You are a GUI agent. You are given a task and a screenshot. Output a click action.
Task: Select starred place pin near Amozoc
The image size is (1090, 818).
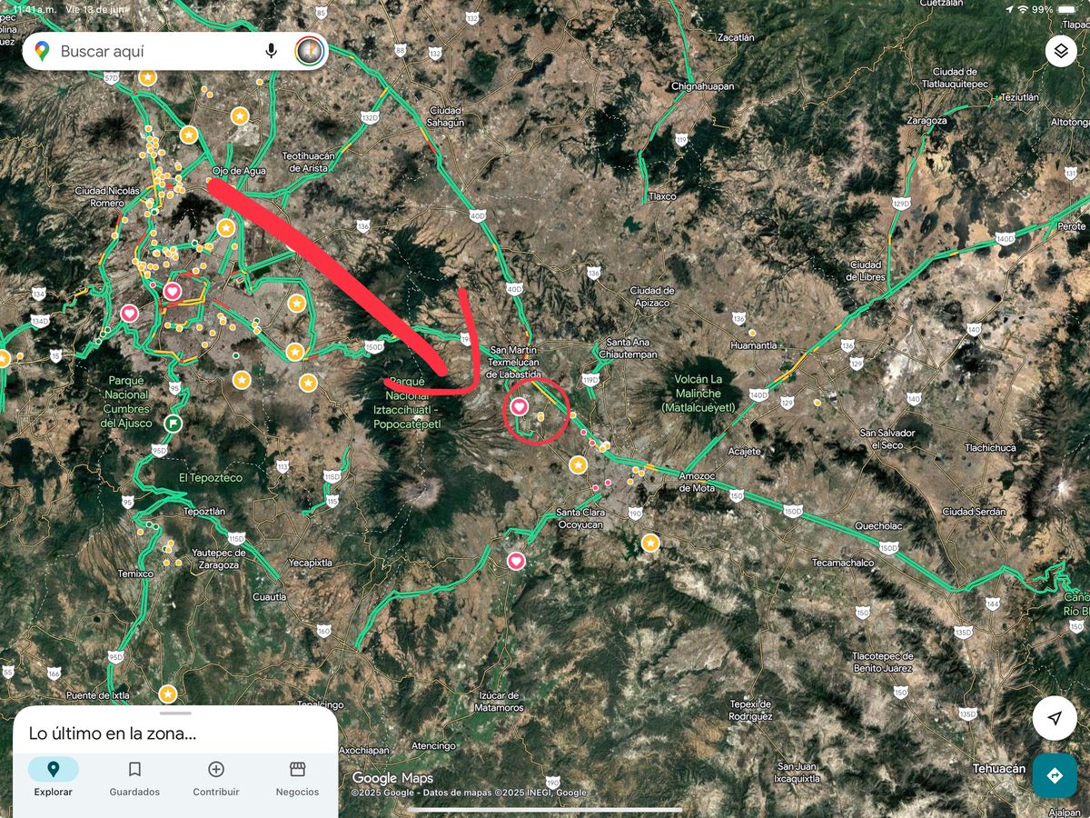tap(650, 543)
